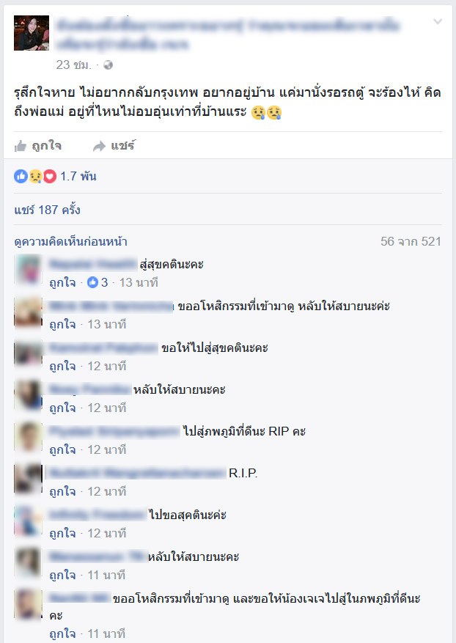This screenshot has width=456, height=643.
Task: Open the blue Like reaction icon next to 1.7 พัน
Action: point(21,177)
